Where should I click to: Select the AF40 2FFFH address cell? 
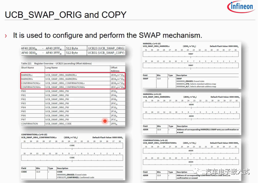[53, 48]
